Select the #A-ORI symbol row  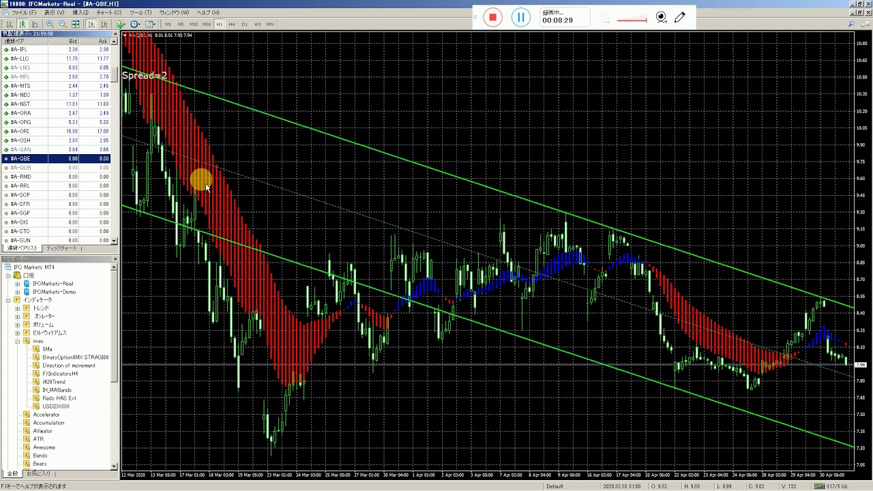tap(56, 131)
